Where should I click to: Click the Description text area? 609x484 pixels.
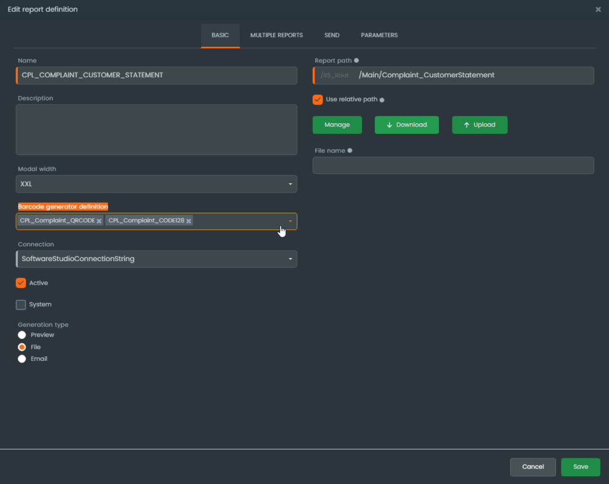pos(156,130)
